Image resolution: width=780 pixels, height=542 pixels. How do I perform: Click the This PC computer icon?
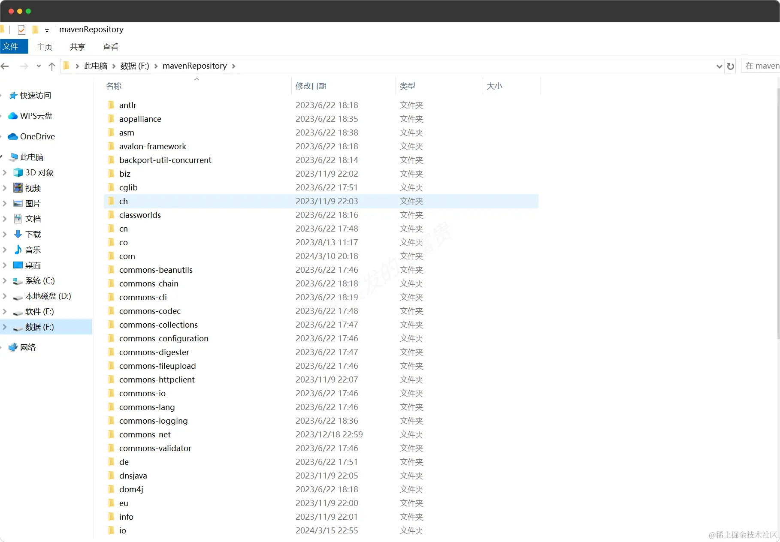14,157
